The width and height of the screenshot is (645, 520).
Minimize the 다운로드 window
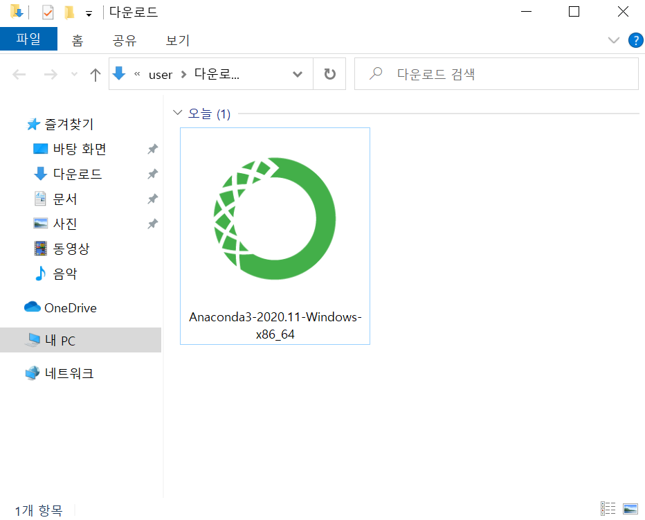[x=526, y=12]
